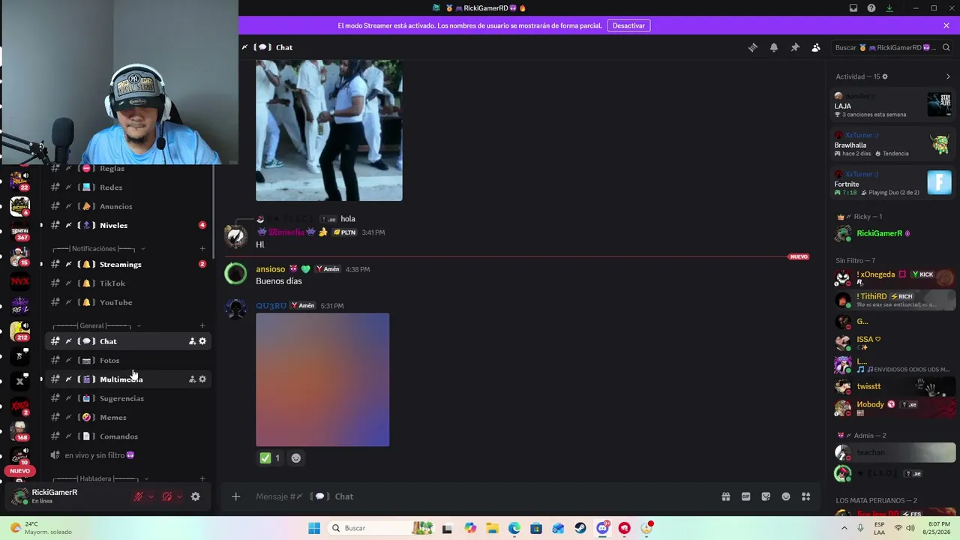960x540 pixels.
Task: Open the sticker picker
Action: point(766,496)
